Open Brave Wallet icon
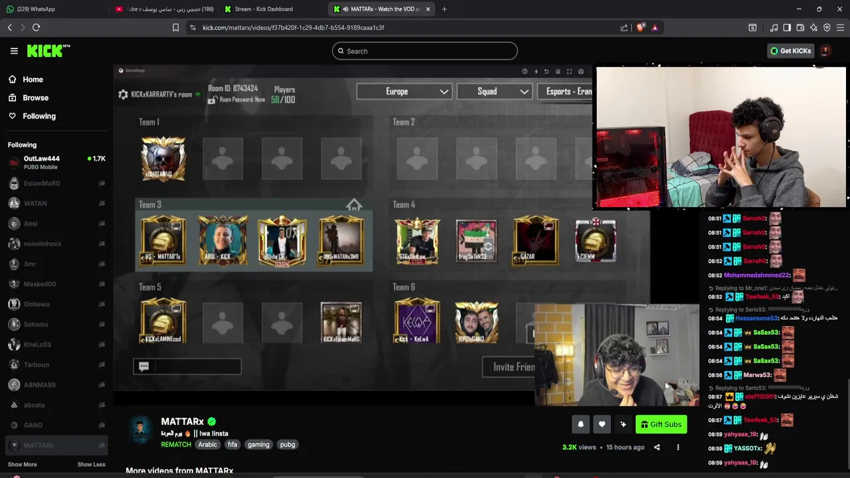850x478 pixels. tap(800, 27)
